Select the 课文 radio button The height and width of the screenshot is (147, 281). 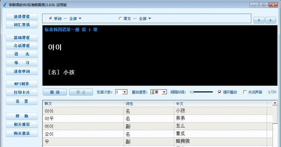point(120,19)
